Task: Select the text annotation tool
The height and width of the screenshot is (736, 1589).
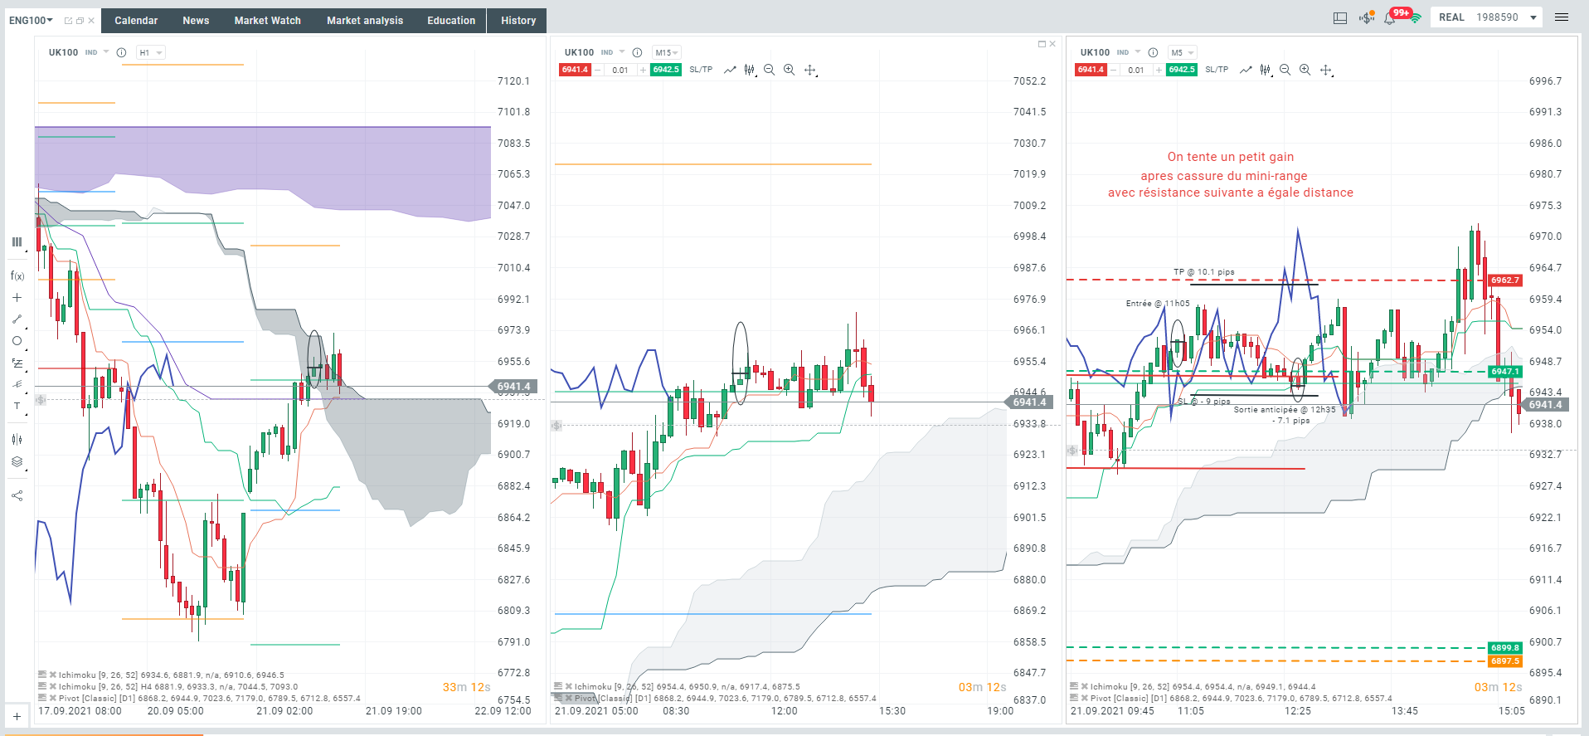Action: pyautogui.click(x=17, y=406)
